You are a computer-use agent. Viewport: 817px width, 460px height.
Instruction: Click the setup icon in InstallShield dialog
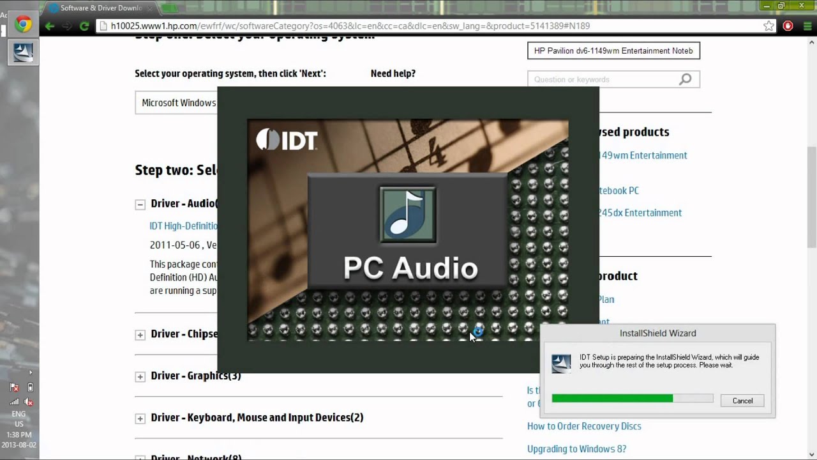(561, 363)
